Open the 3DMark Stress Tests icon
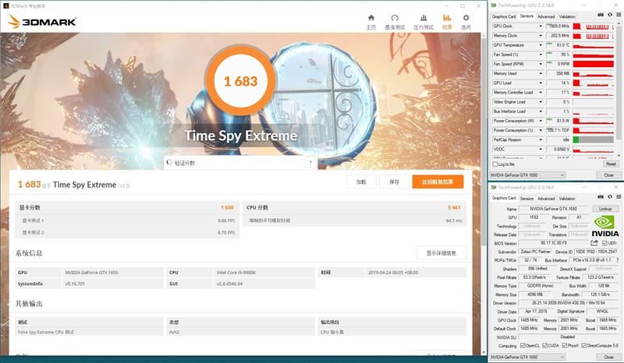 [x=424, y=18]
